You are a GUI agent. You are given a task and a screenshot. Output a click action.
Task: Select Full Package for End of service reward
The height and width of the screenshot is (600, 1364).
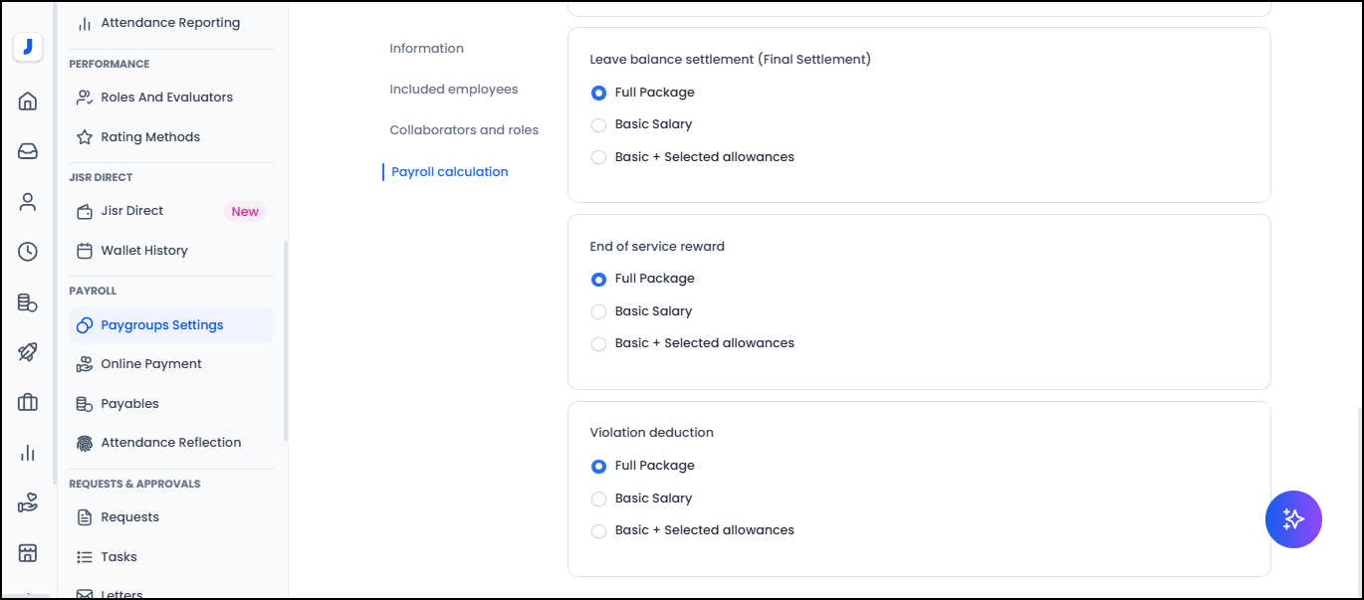pos(598,280)
